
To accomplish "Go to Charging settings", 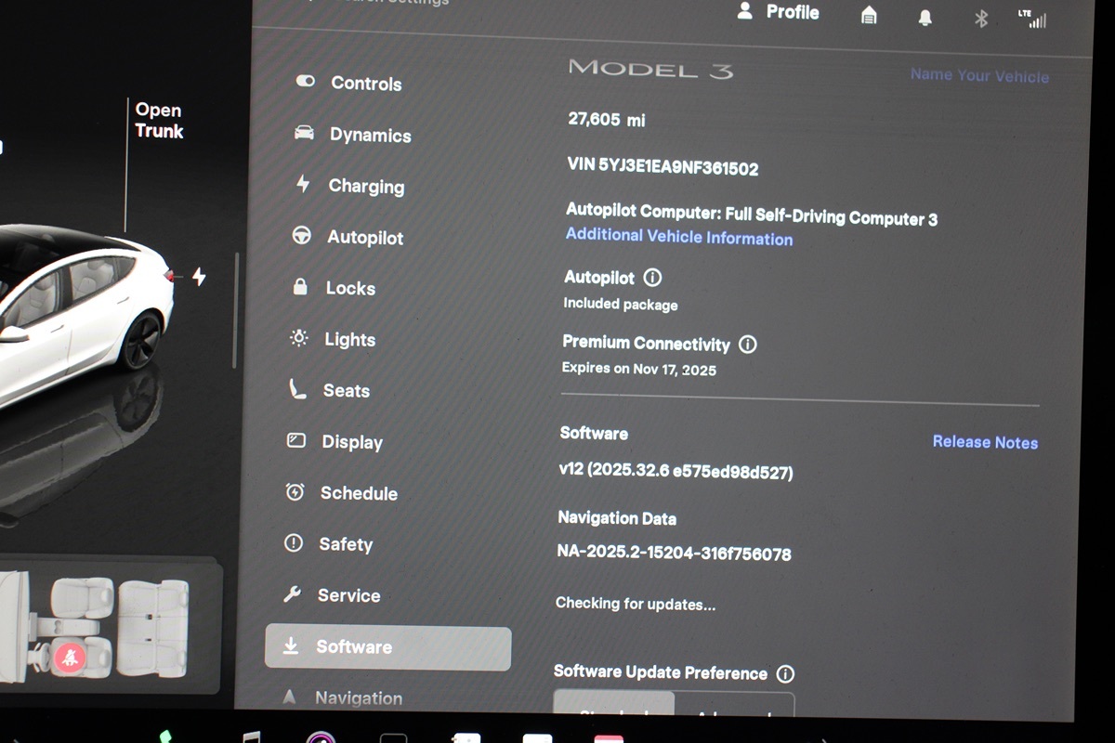I will pyautogui.click(x=365, y=186).
